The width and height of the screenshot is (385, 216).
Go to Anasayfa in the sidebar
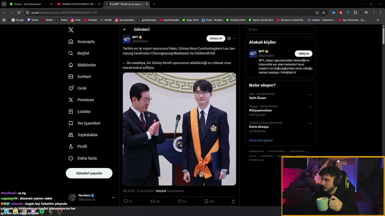click(82, 42)
